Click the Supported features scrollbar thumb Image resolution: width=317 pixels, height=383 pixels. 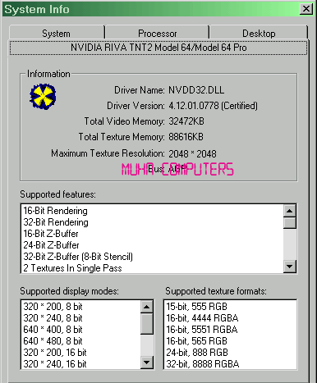tap(290, 223)
